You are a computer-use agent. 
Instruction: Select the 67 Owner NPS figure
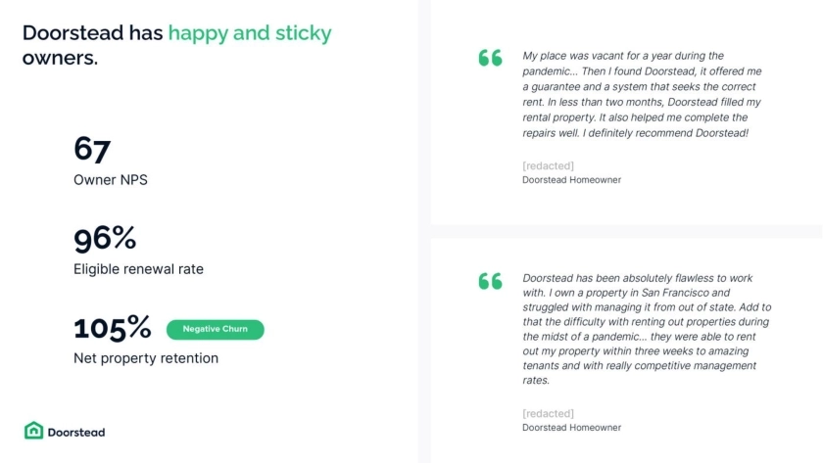pyautogui.click(x=92, y=150)
